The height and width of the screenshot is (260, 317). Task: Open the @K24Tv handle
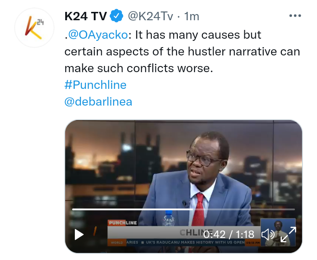coord(151,16)
